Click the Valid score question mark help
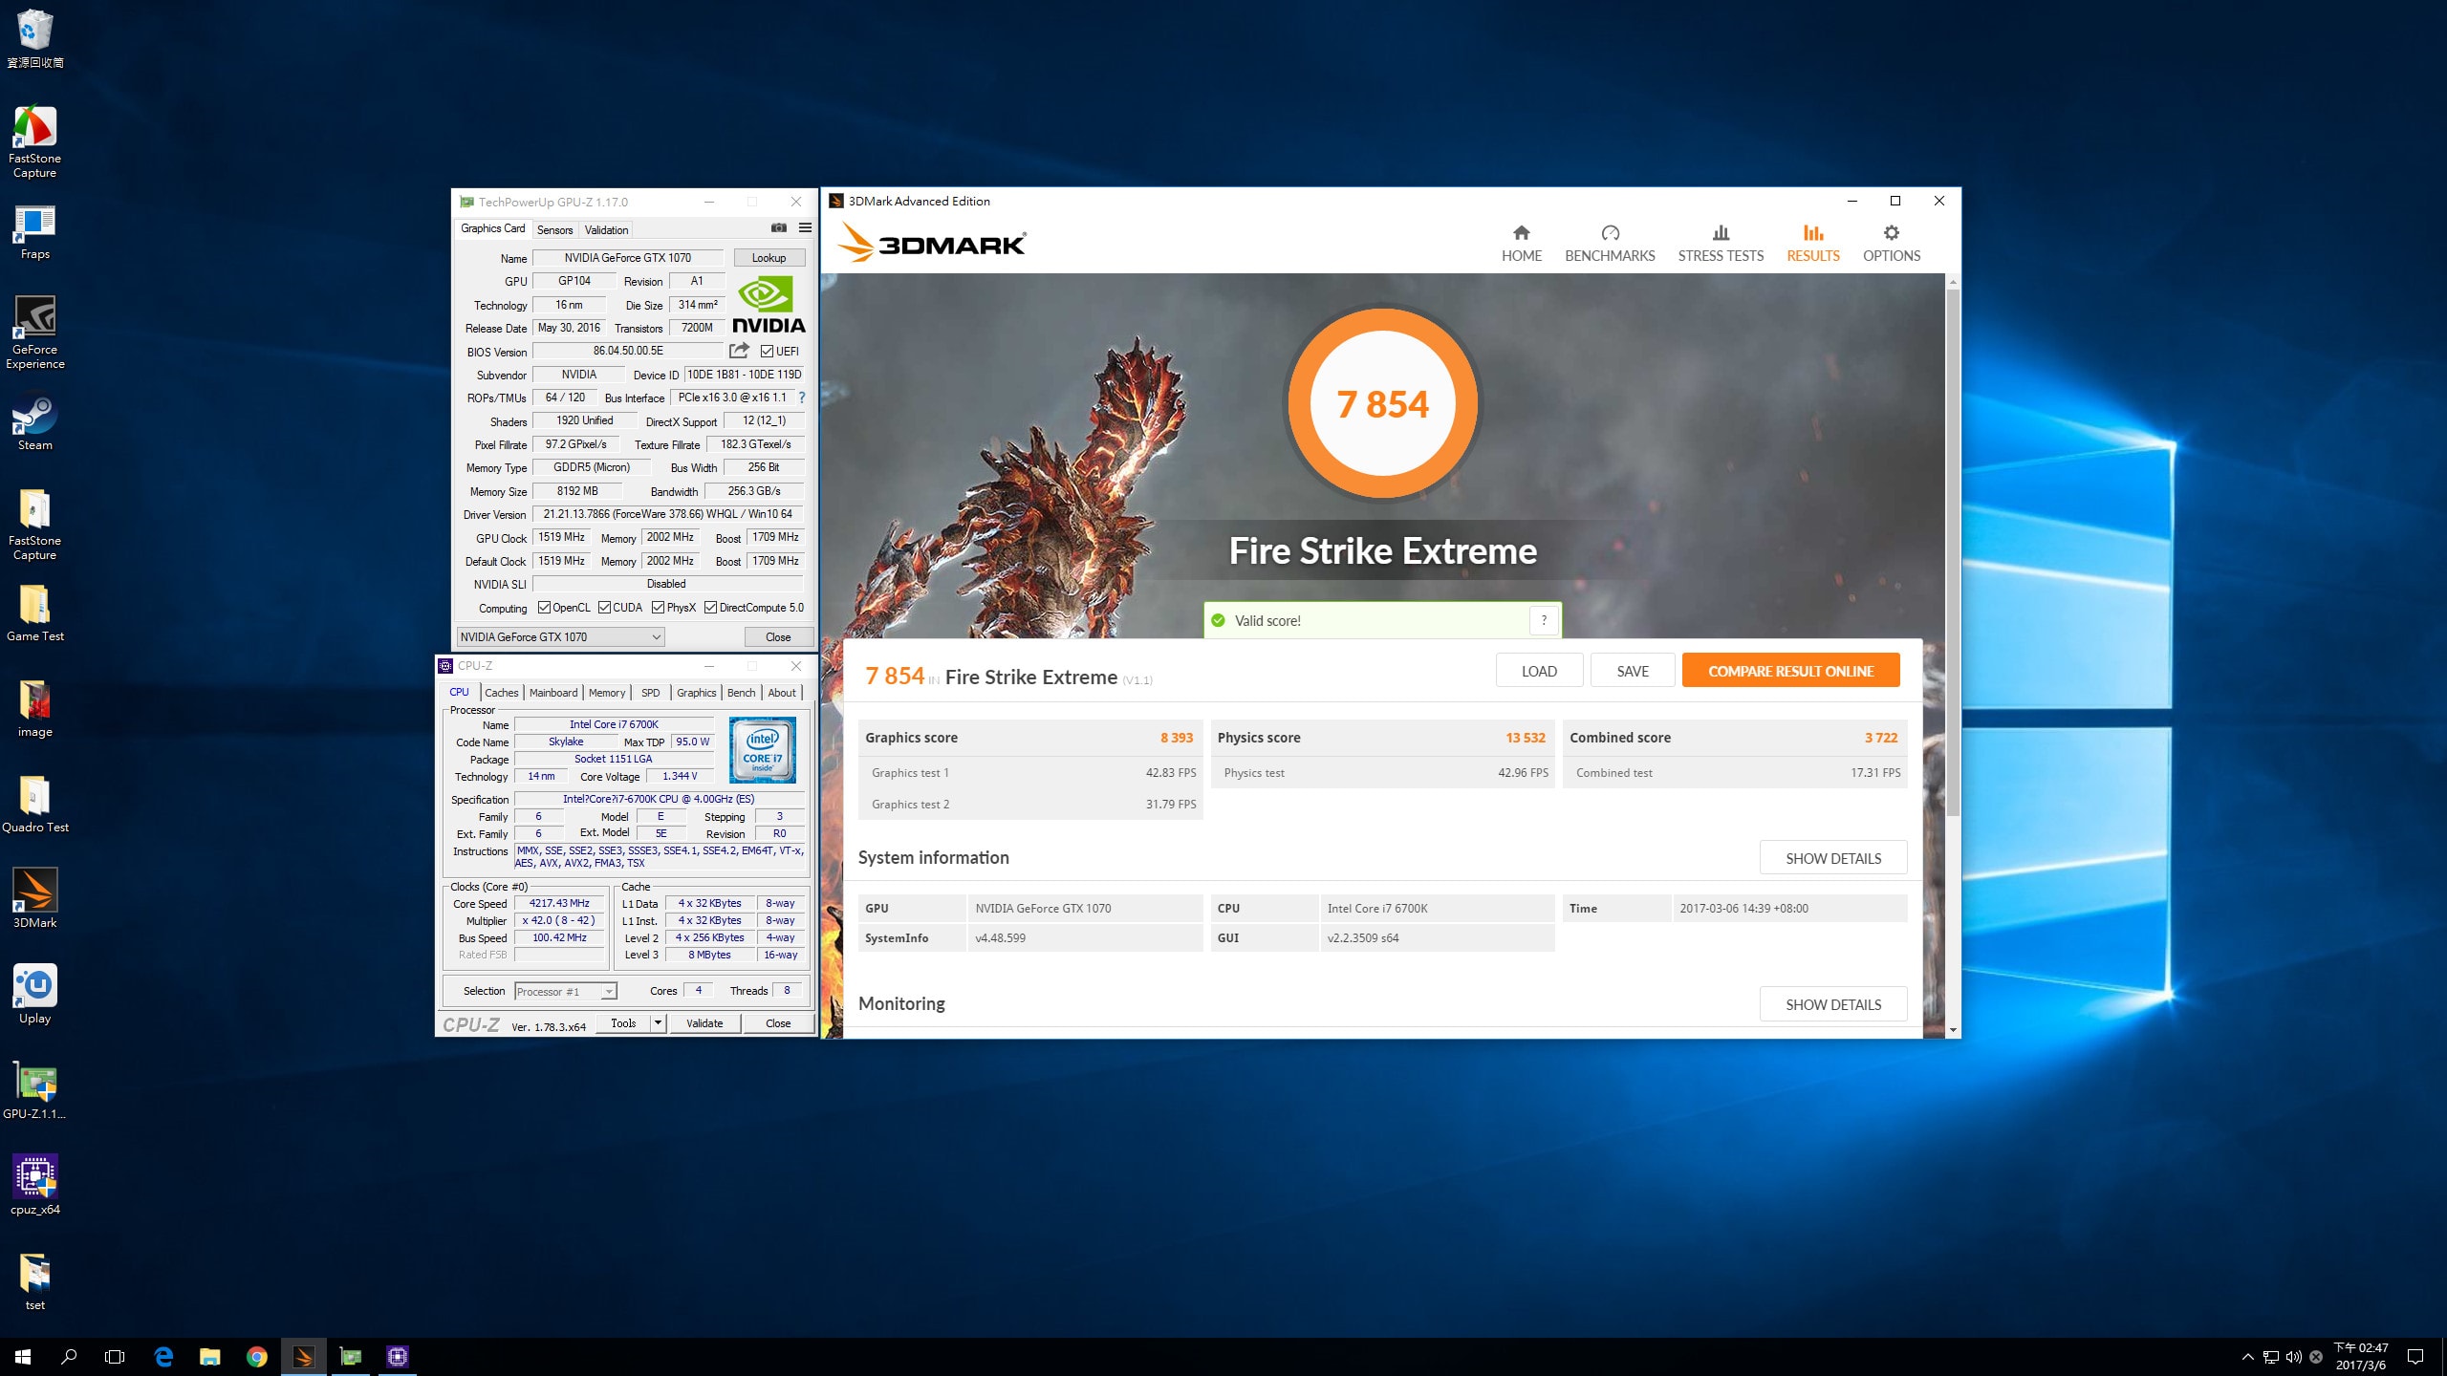The height and width of the screenshot is (1376, 2447). 1544,620
